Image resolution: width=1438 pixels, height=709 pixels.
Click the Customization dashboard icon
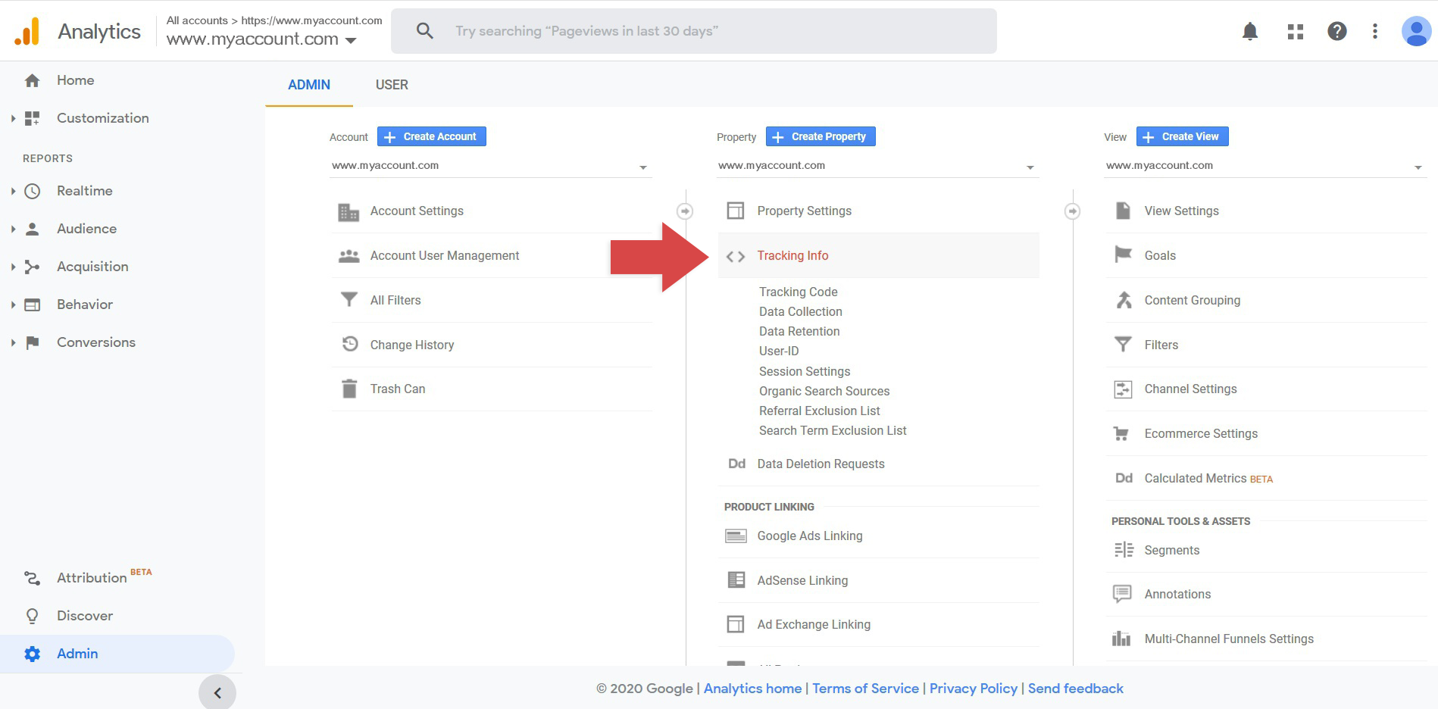click(x=32, y=118)
